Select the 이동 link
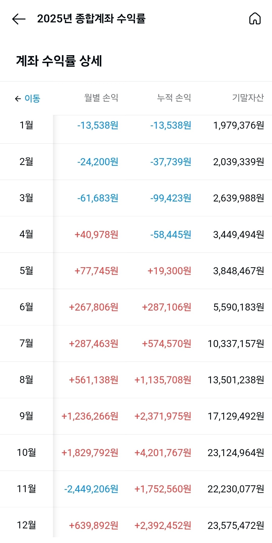 [32, 98]
